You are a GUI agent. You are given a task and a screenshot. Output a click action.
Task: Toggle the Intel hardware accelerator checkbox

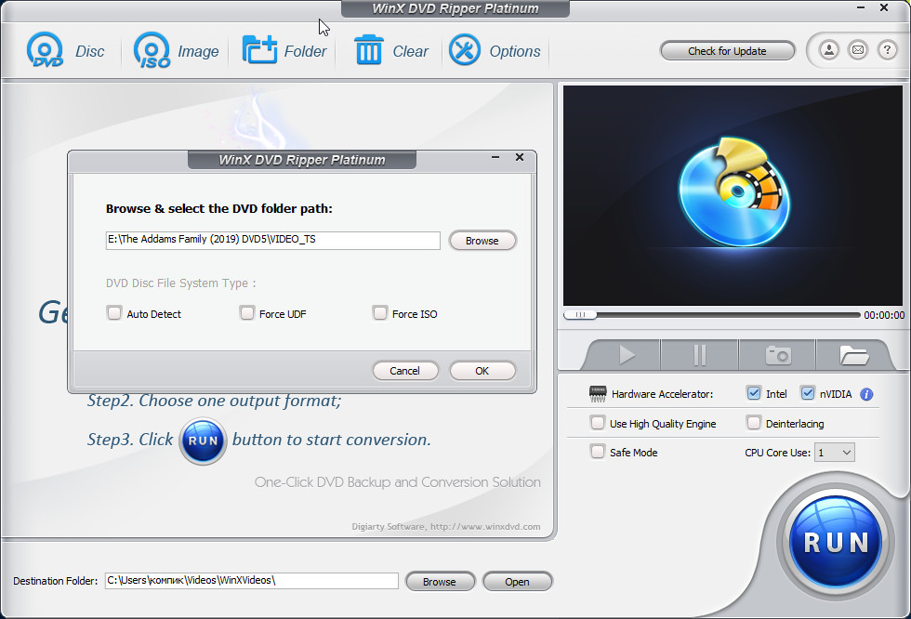(x=754, y=394)
